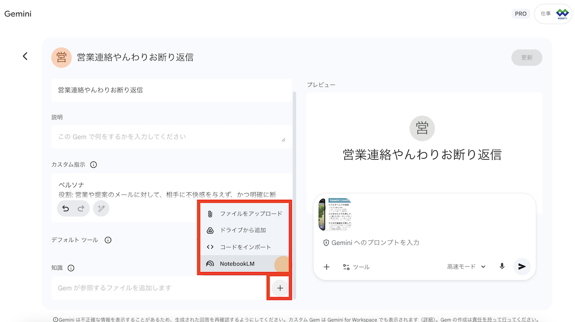Click the undo arrow in custom instructions
Image resolution: width=575 pixels, height=322 pixels.
click(65, 208)
